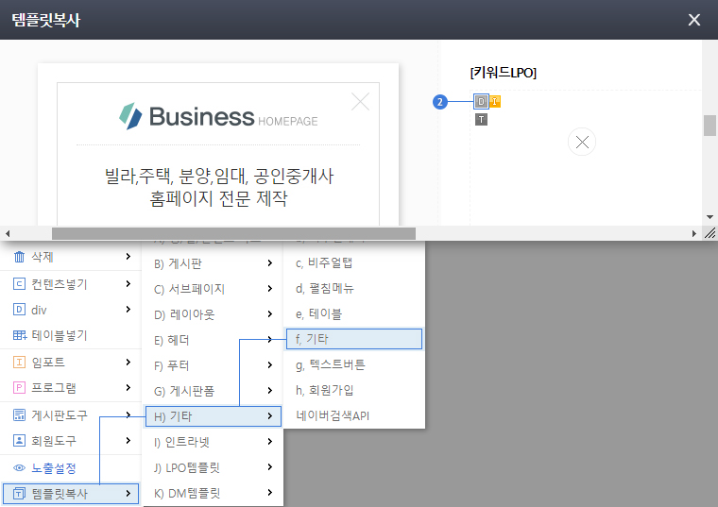Click the dark T template block icon
Screen dimensions: 718x507
pos(482,120)
